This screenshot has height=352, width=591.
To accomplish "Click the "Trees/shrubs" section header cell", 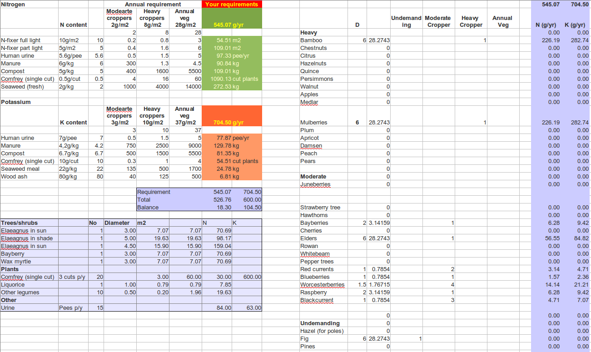I will [18, 223].
